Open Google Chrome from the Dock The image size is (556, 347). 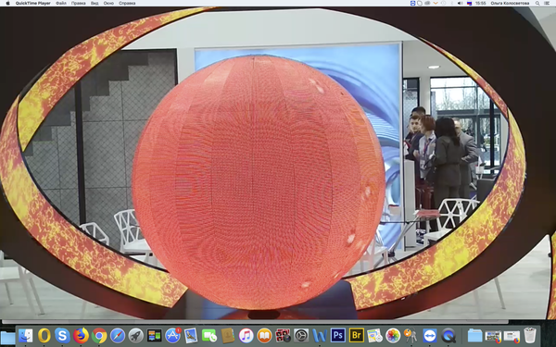tap(99, 335)
